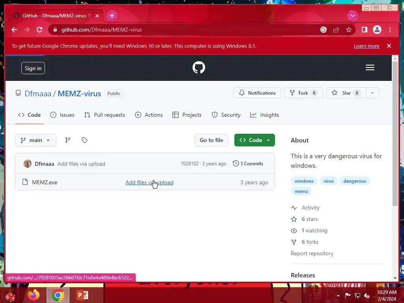This screenshot has height=303, width=404.
Task: Open Chrome profile avatar
Action: (377, 30)
